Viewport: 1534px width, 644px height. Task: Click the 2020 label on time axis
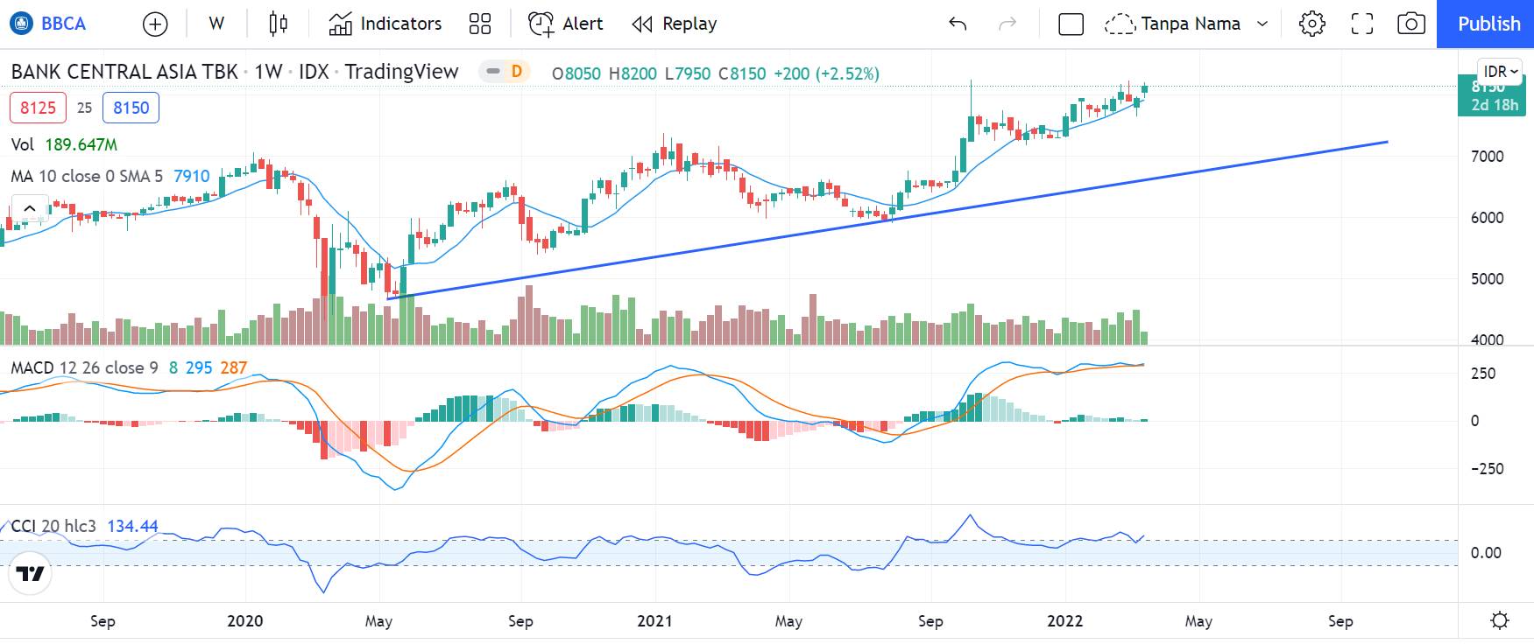point(244,620)
